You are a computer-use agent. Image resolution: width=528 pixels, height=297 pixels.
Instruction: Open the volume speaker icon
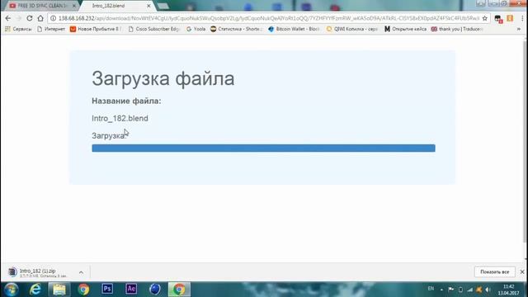click(x=488, y=290)
